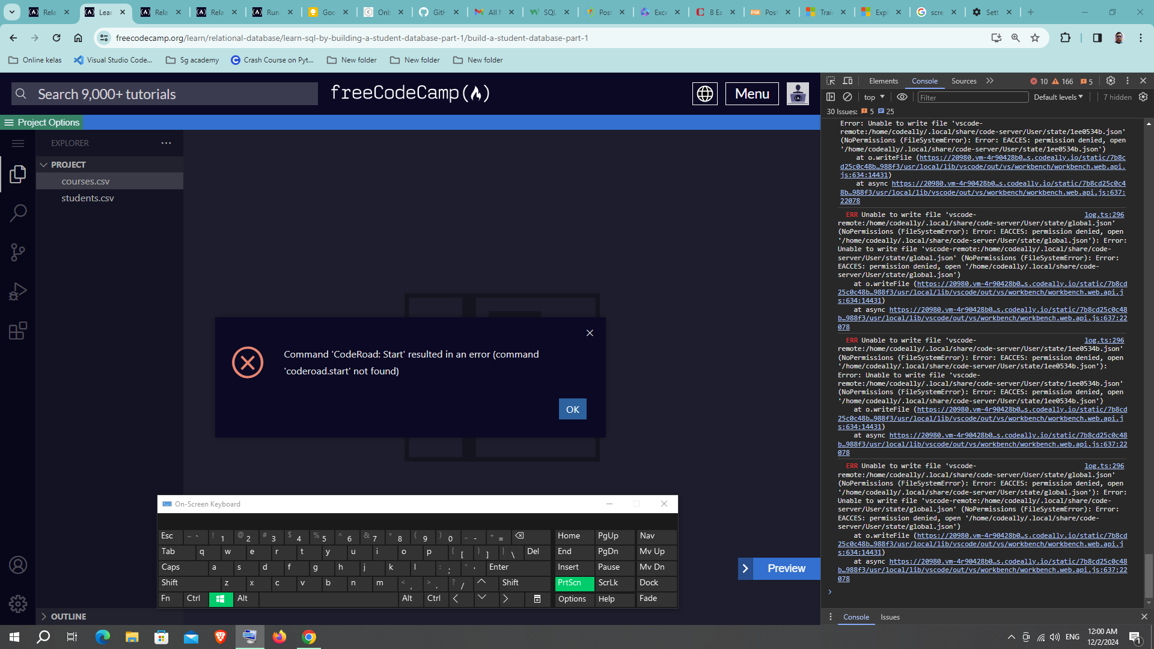Toggle the device toolbar in DevTools

(x=847, y=81)
